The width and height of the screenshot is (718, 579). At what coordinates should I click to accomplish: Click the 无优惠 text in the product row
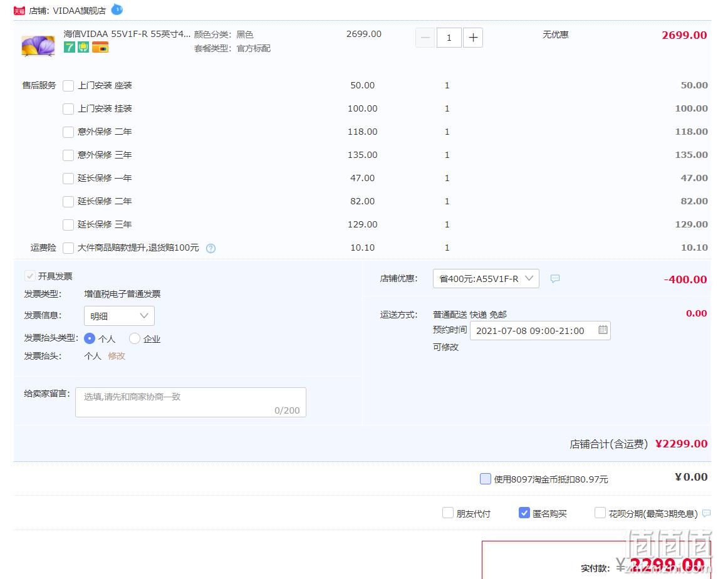556,34
